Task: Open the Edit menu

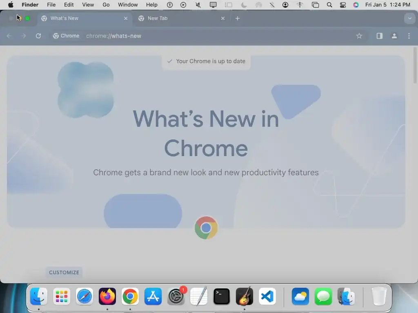Action: 69,5
